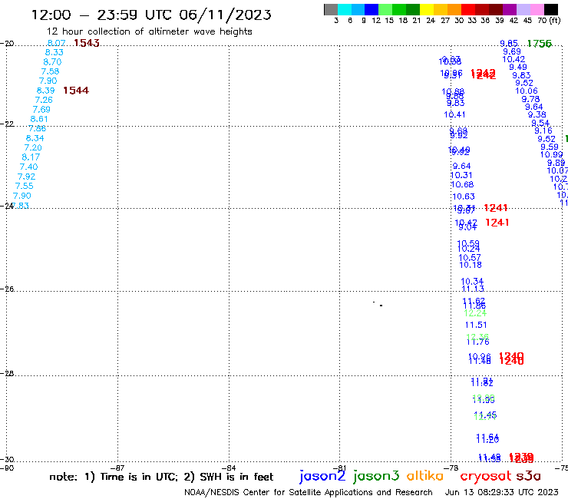Click the wave height value '7.92'
Viewport: 568px width, 499px height.
(26, 177)
